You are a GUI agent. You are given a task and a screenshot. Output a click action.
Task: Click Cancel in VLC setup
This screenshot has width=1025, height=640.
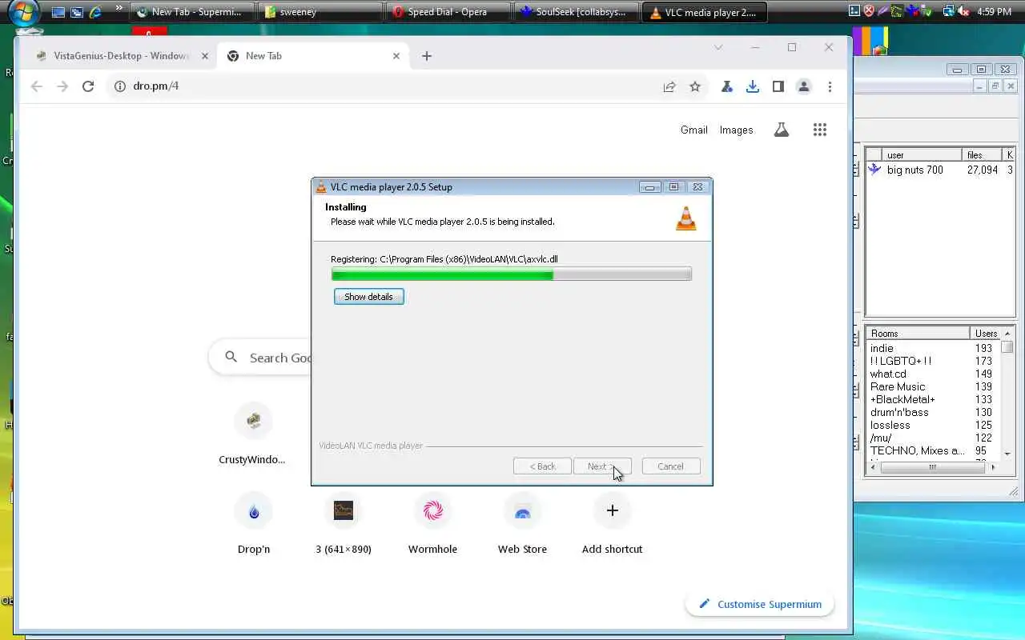pos(670,466)
